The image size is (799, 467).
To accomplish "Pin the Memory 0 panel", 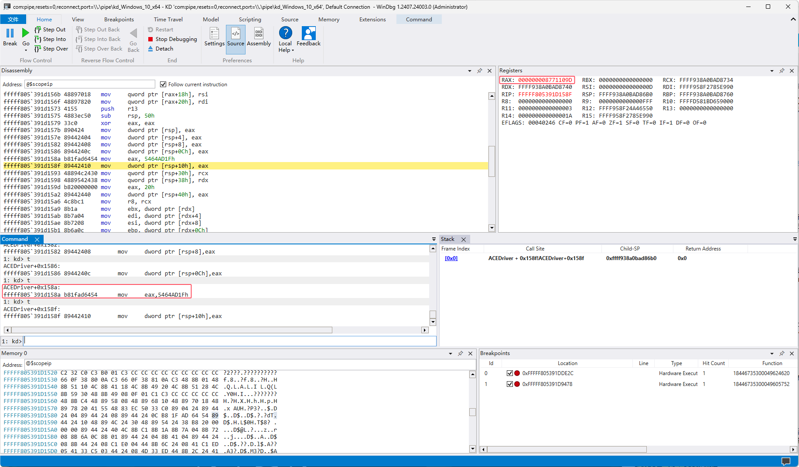I will [x=460, y=353].
